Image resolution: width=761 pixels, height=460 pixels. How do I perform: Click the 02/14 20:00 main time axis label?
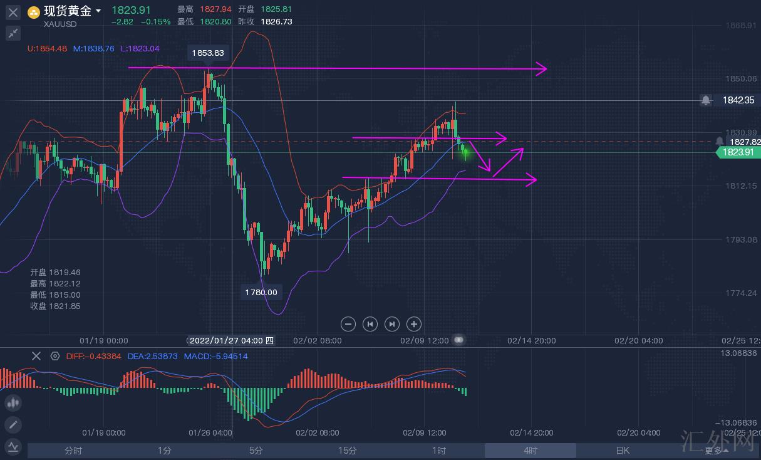pyautogui.click(x=531, y=341)
